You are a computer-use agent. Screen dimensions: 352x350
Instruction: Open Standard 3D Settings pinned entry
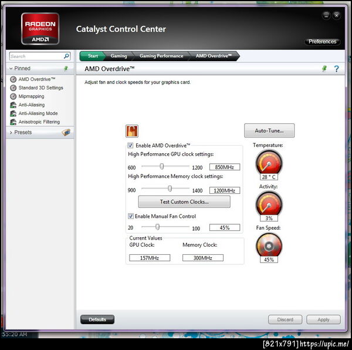tap(40, 88)
